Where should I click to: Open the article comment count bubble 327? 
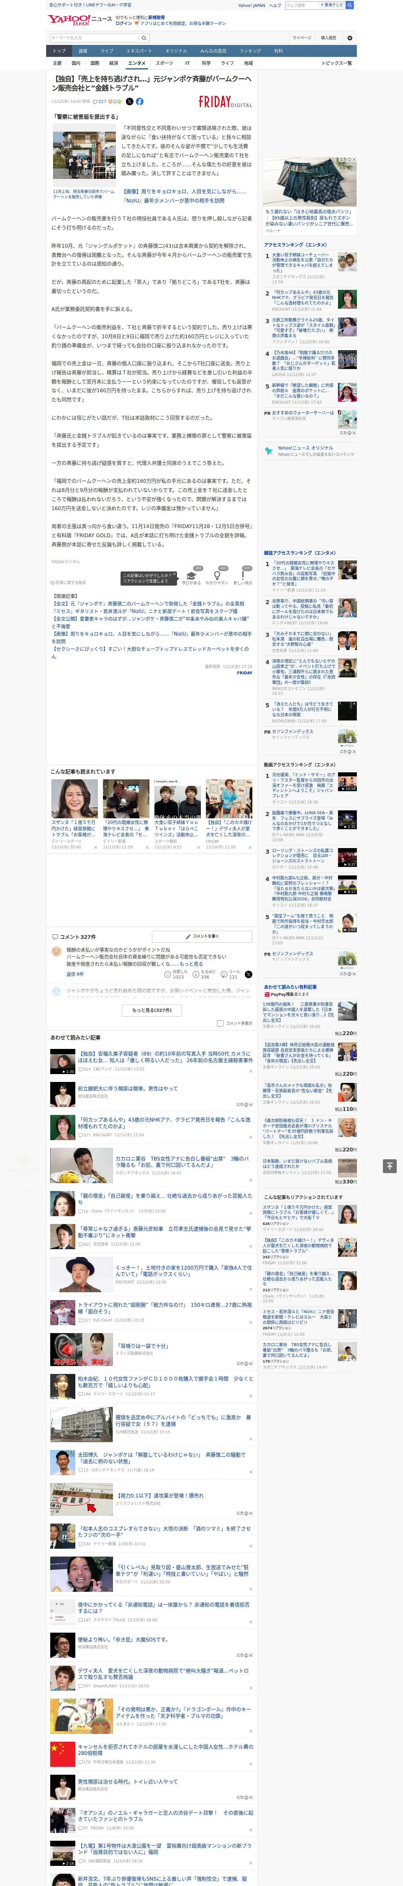tap(100, 102)
